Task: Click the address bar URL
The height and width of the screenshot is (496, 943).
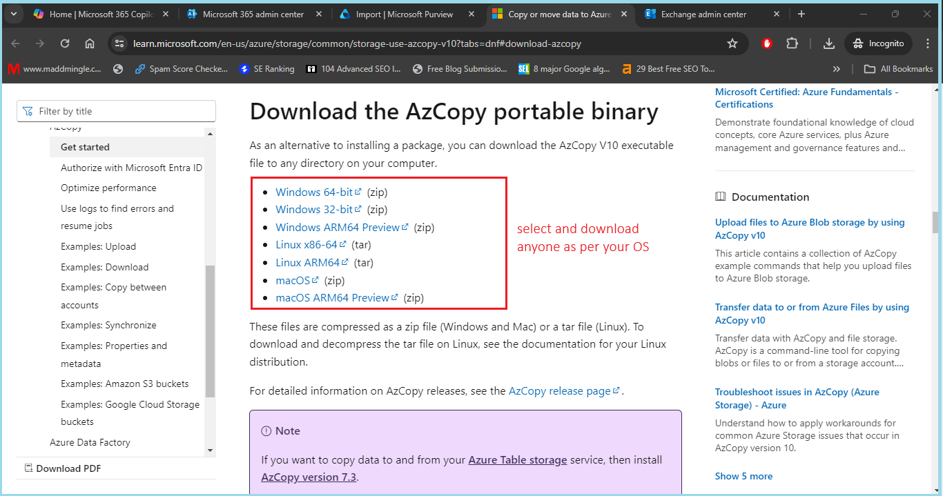Action: point(357,43)
